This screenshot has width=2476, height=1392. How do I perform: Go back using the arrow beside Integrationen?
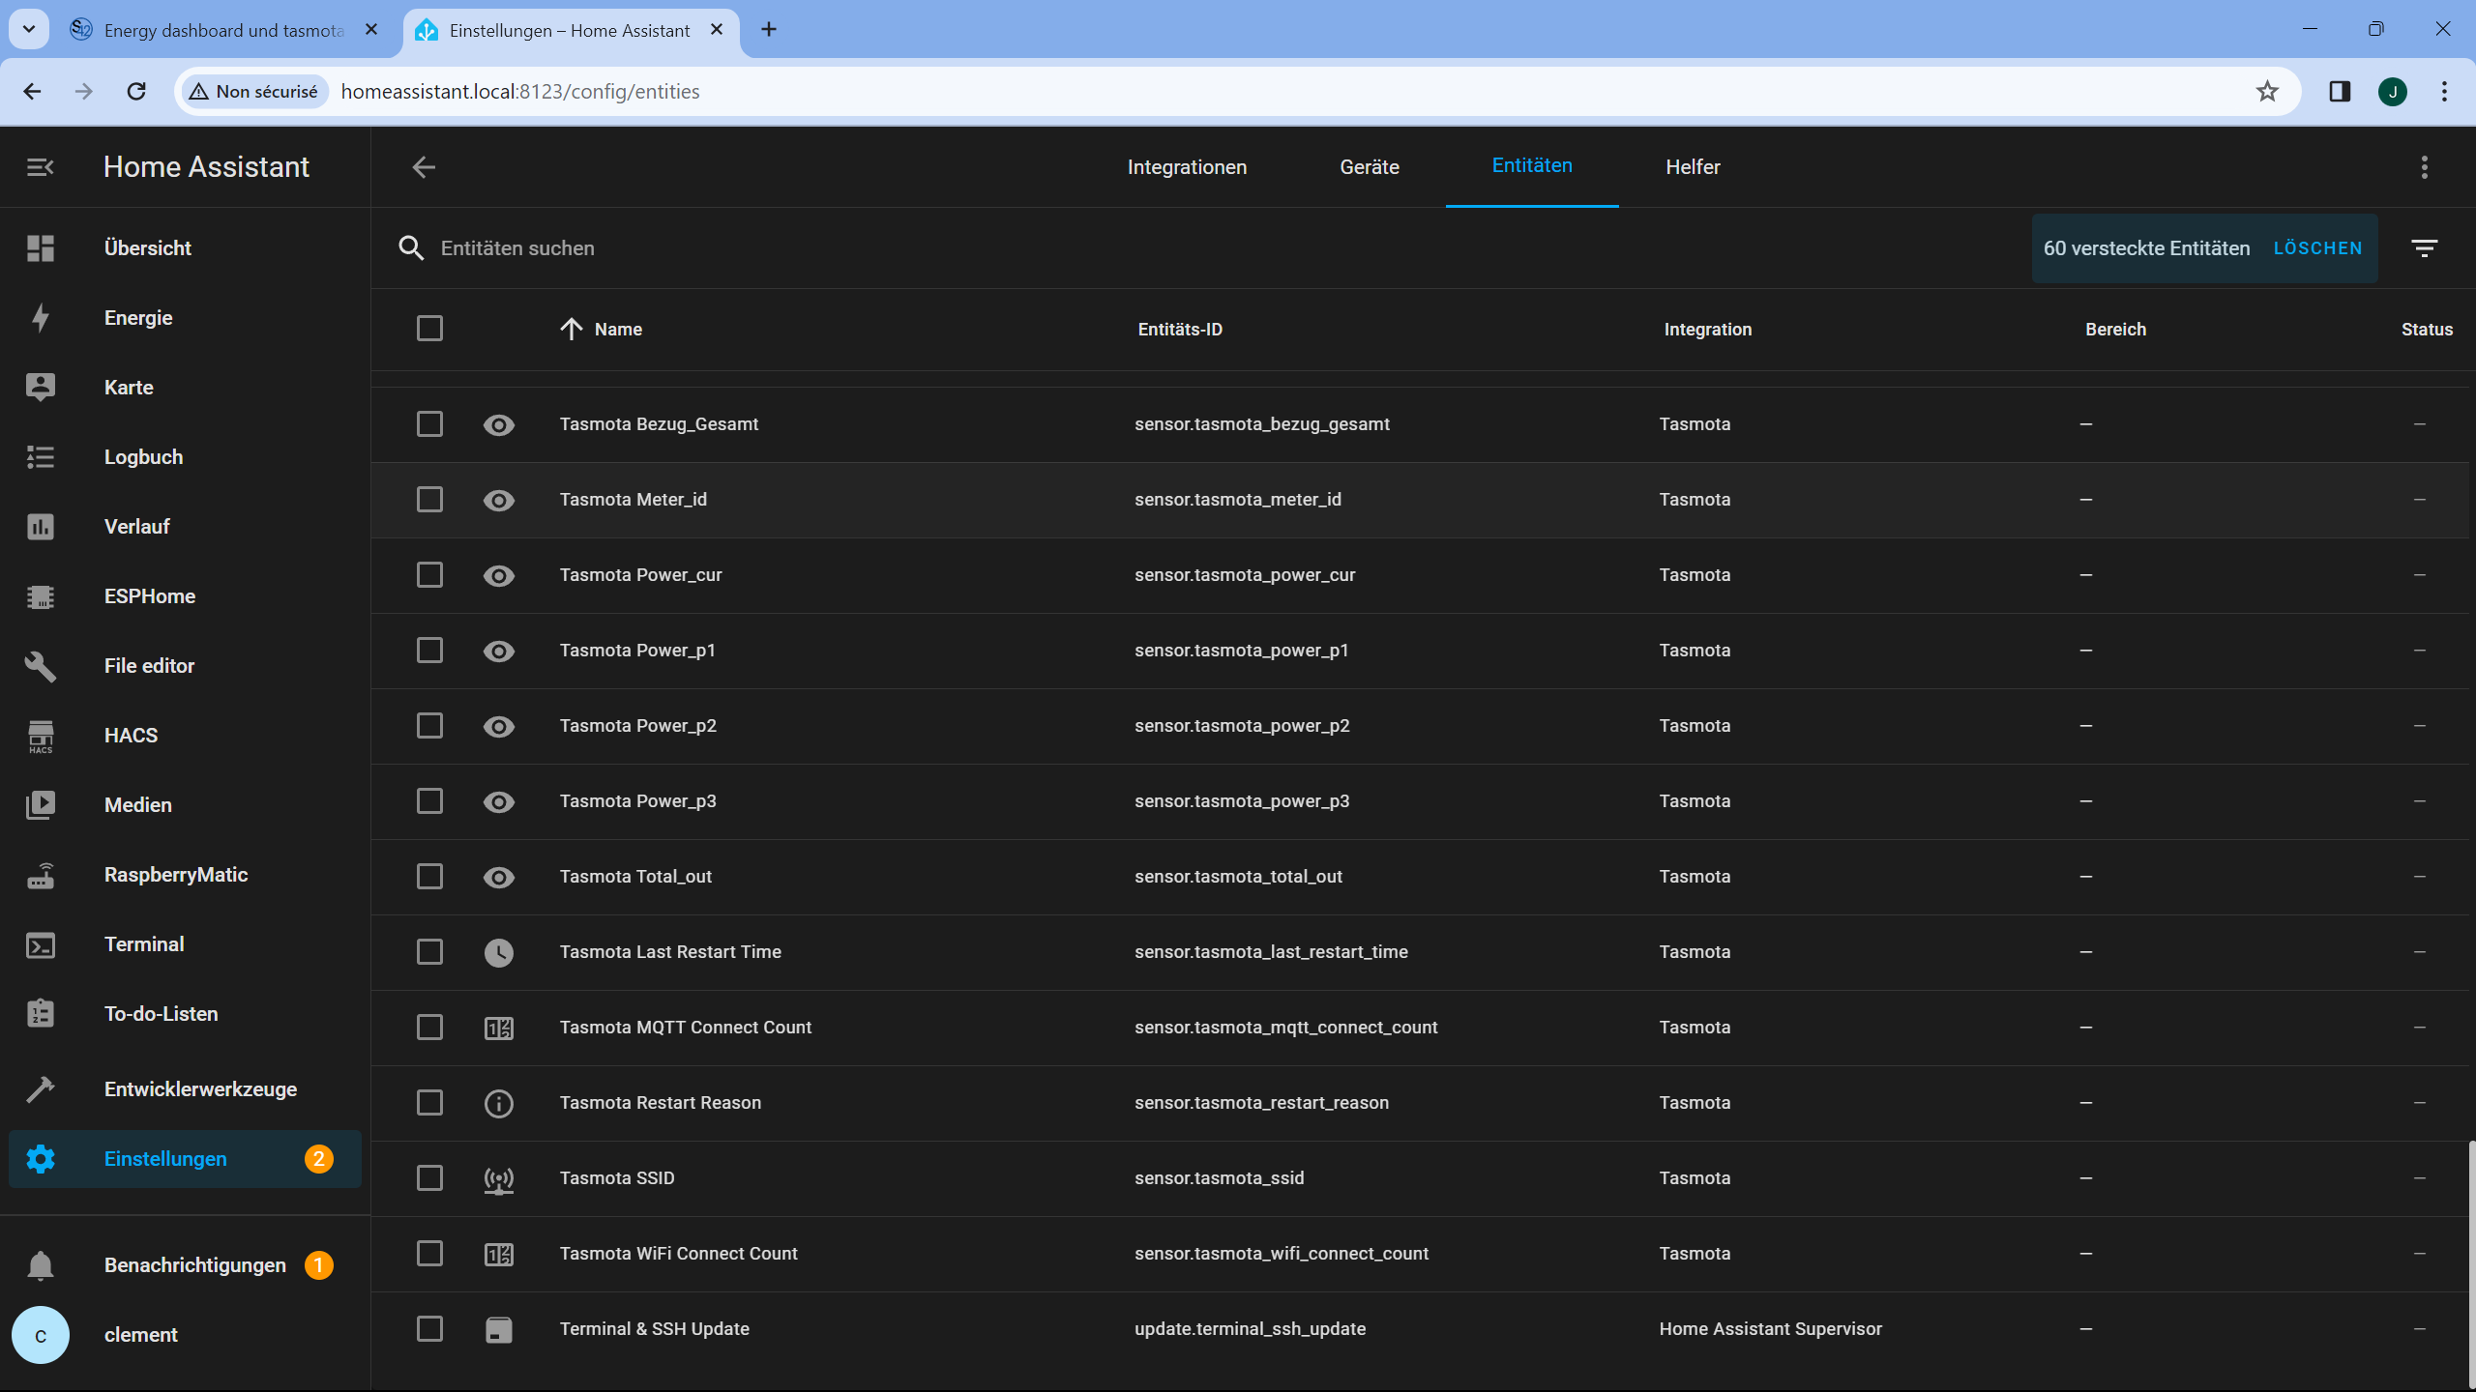pyautogui.click(x=424, y=167)
